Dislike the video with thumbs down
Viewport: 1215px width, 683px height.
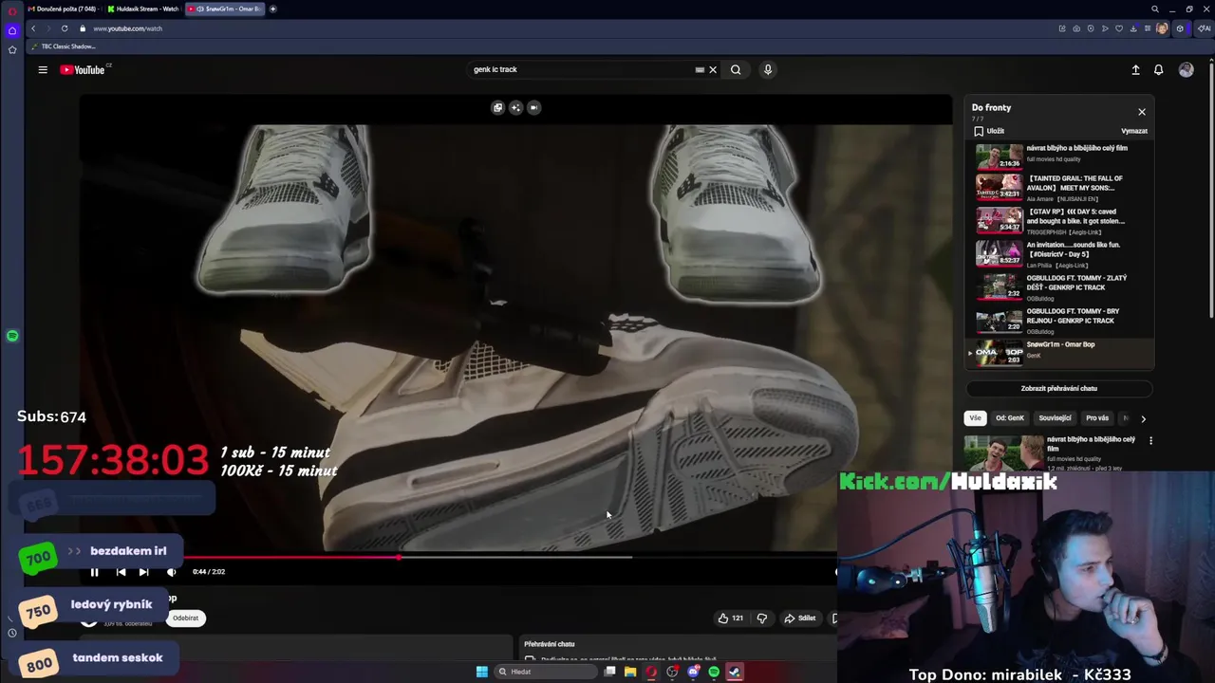(x=761, y=618)
